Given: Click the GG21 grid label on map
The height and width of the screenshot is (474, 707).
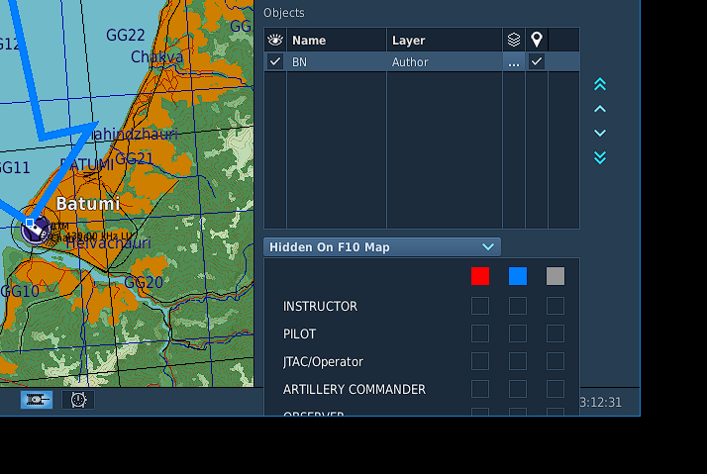Looking at the screenshot, I should tap(135, 158).
